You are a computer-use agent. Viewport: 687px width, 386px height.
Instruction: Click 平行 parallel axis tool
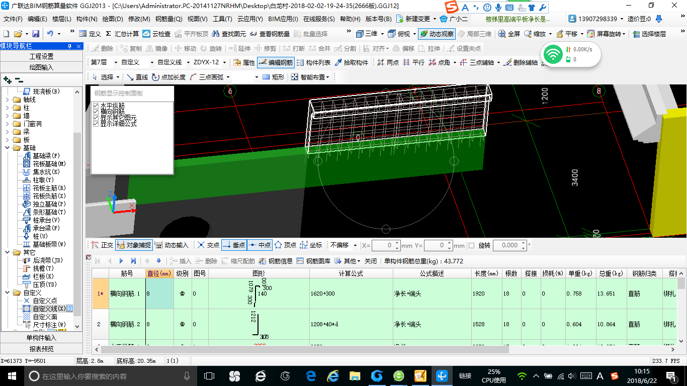413,62
